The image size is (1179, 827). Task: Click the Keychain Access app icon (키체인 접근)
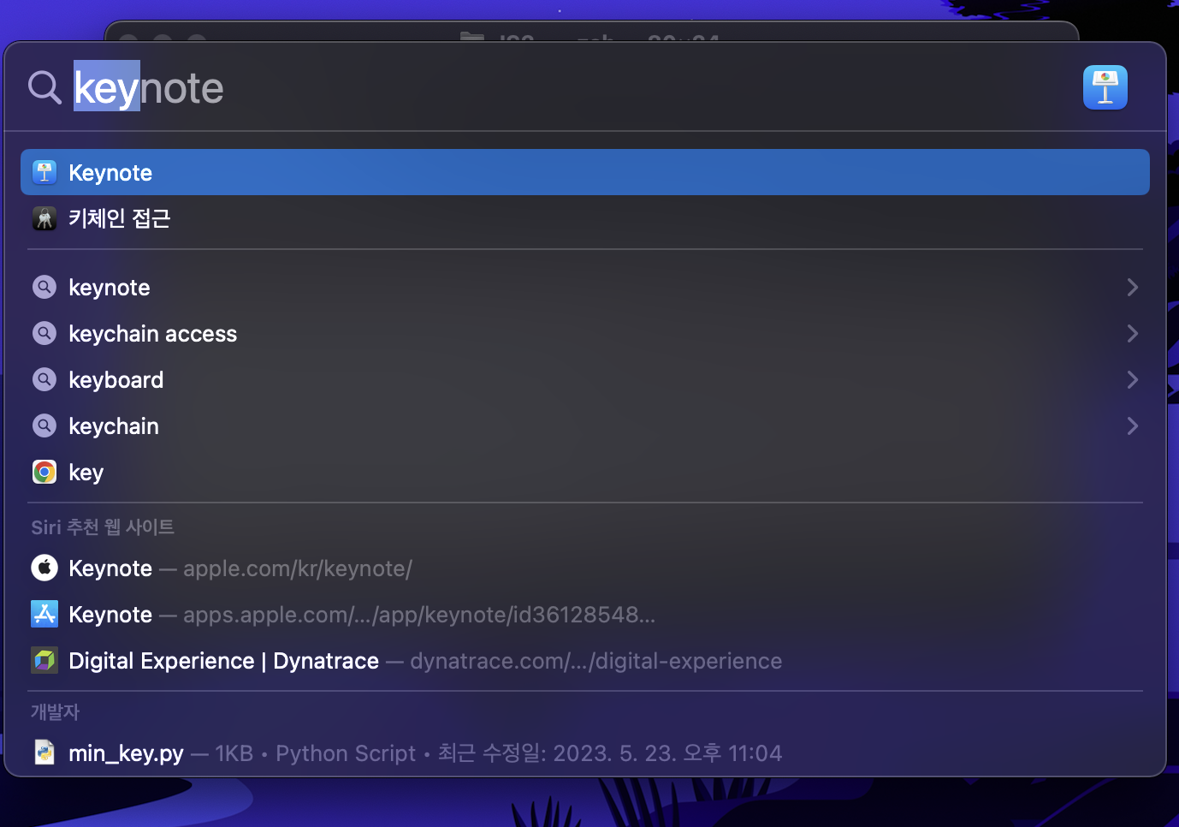pos(44,218)
